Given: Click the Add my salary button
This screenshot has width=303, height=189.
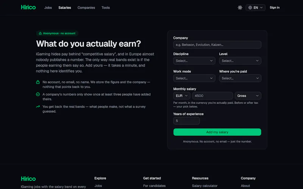Looking at the screenshot, I should tap(217, 132).
